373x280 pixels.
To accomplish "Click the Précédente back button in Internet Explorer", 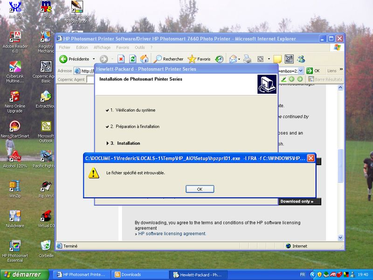I will 74,59.
